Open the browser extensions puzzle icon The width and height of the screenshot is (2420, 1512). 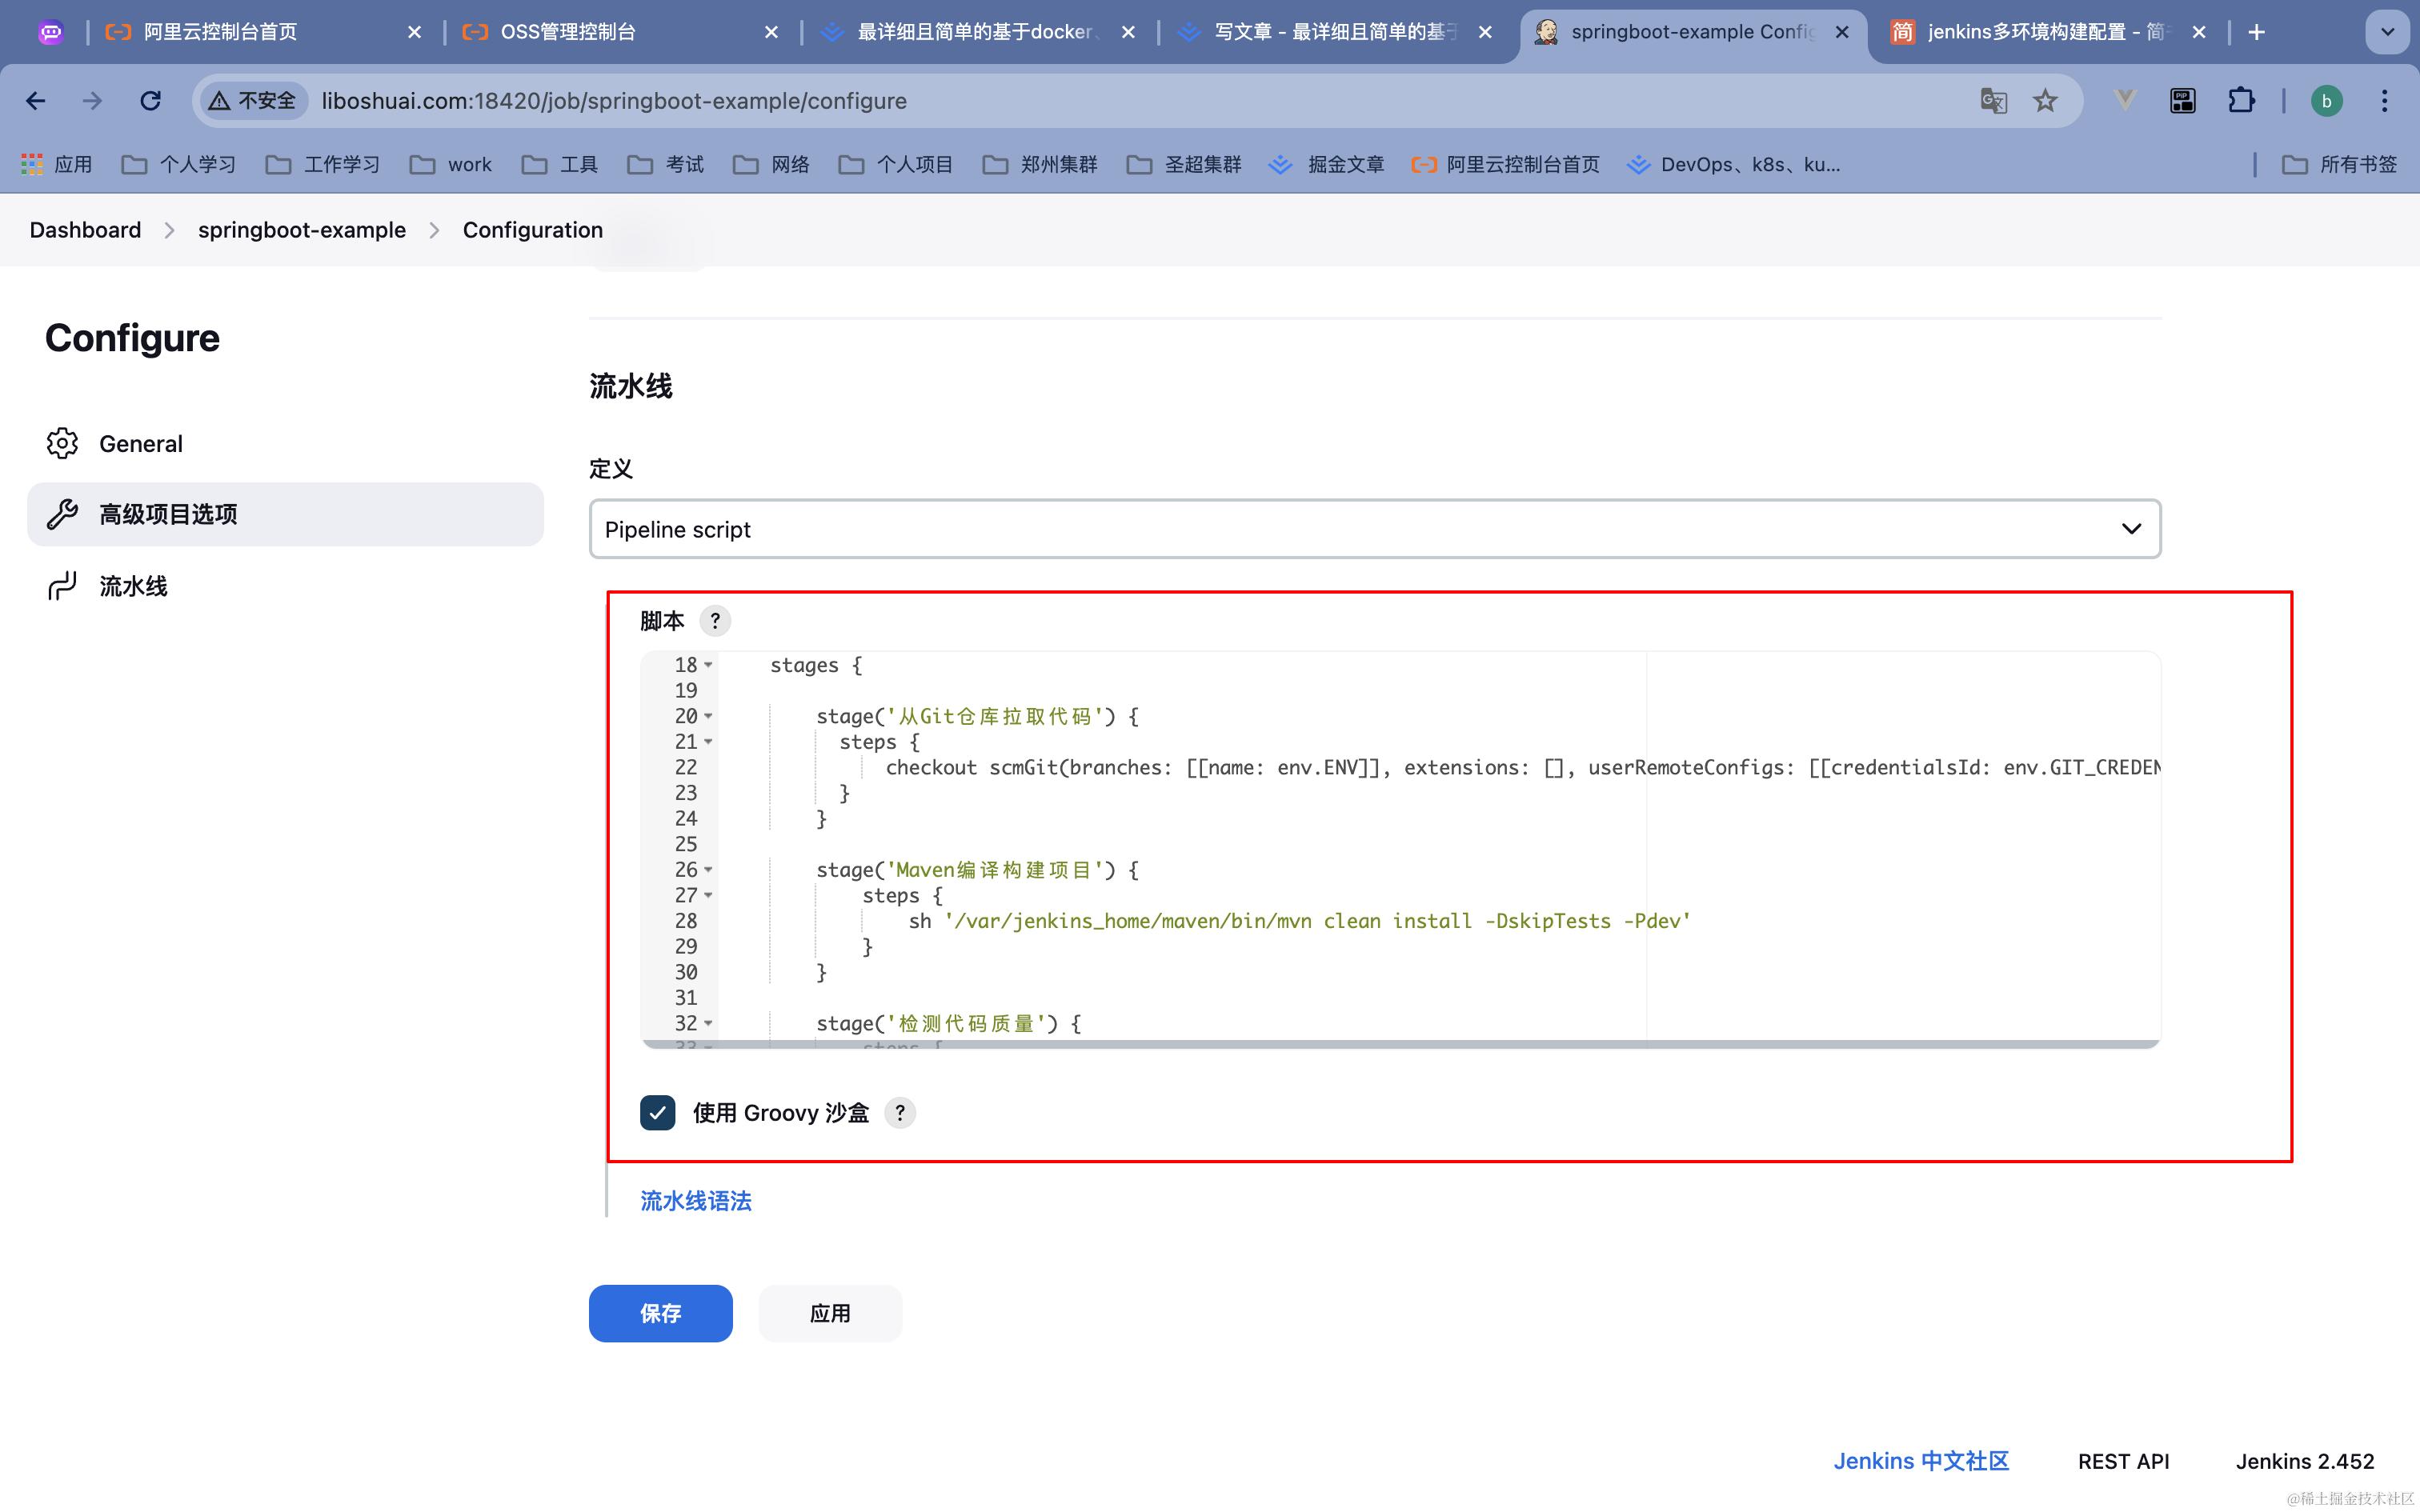pos(2241,101)
